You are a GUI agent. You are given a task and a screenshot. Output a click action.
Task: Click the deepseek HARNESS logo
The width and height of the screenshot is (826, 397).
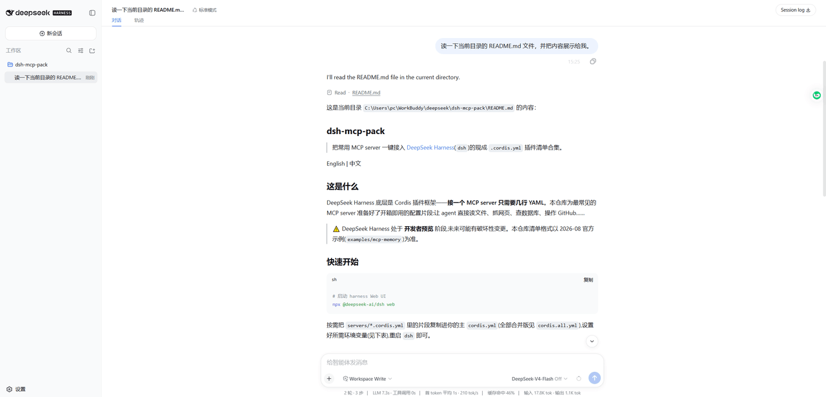click(x=39, y=13)
